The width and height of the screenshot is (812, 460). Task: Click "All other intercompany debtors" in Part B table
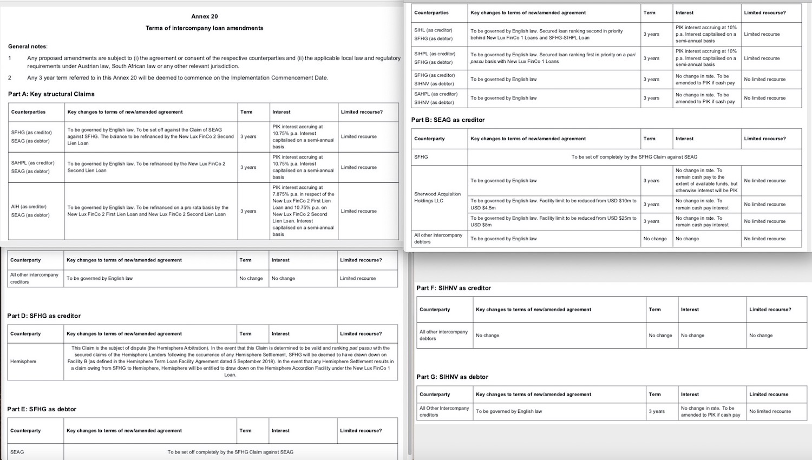pyautogui.click(x=440, y=239)
